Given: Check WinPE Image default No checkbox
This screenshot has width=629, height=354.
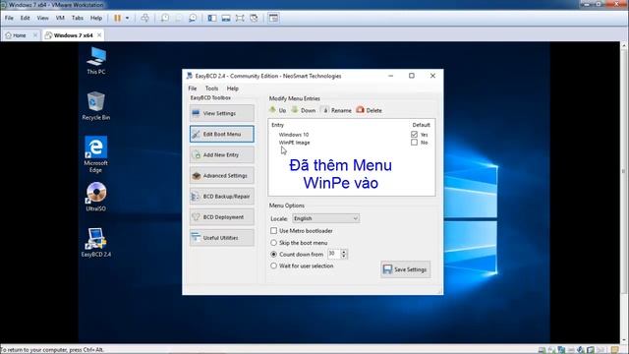Looking at the screenshot, I should click(x=414, y=142).
